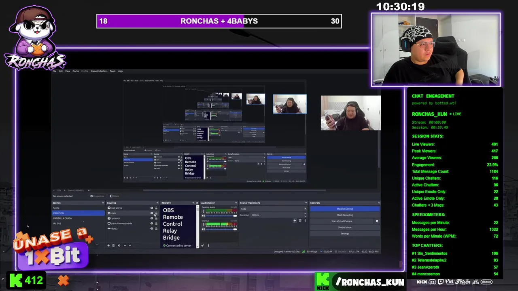
Task: Toggle the lock on pantalla compartida source
Action: click(156, 224)
